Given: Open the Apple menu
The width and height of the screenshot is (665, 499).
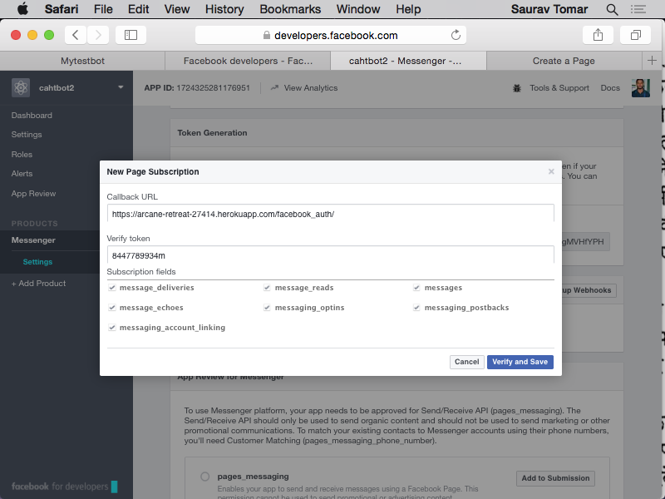Looking at the screenshot, I should tap(23, 8).
